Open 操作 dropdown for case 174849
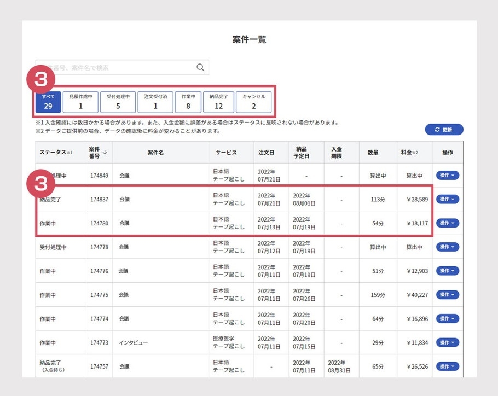 point(447,176)
